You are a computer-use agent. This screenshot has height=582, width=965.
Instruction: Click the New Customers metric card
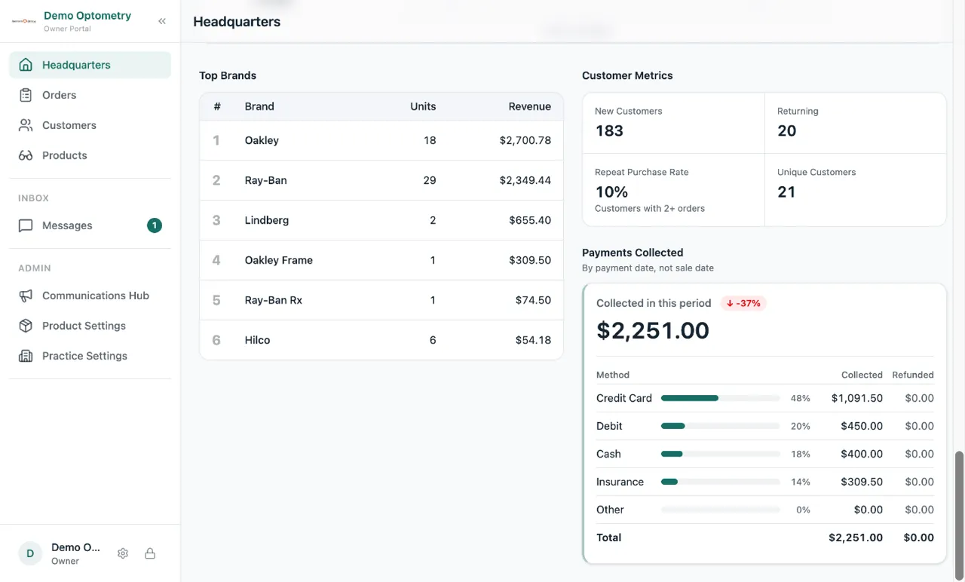pyautogui.click(x=673, y=123)
